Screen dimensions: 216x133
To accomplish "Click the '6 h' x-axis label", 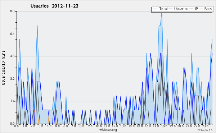I will click(x=66, y=126).
